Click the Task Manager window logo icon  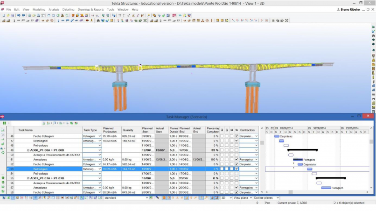coord(3,117)
